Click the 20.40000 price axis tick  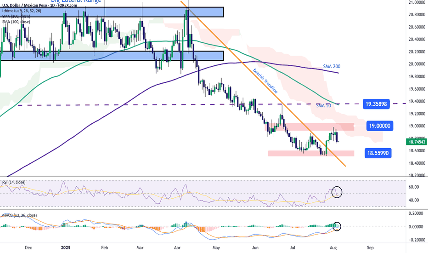(417, 40)
